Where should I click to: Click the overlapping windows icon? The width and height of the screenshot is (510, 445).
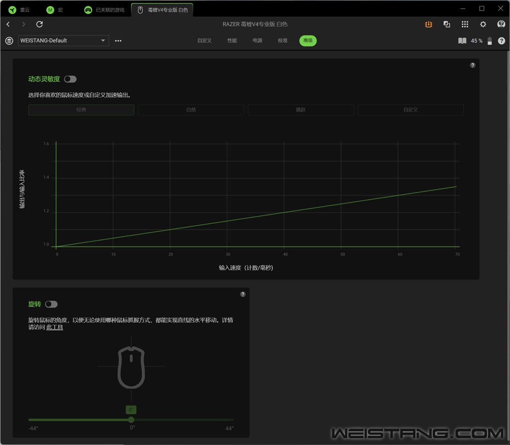(447, 24)
